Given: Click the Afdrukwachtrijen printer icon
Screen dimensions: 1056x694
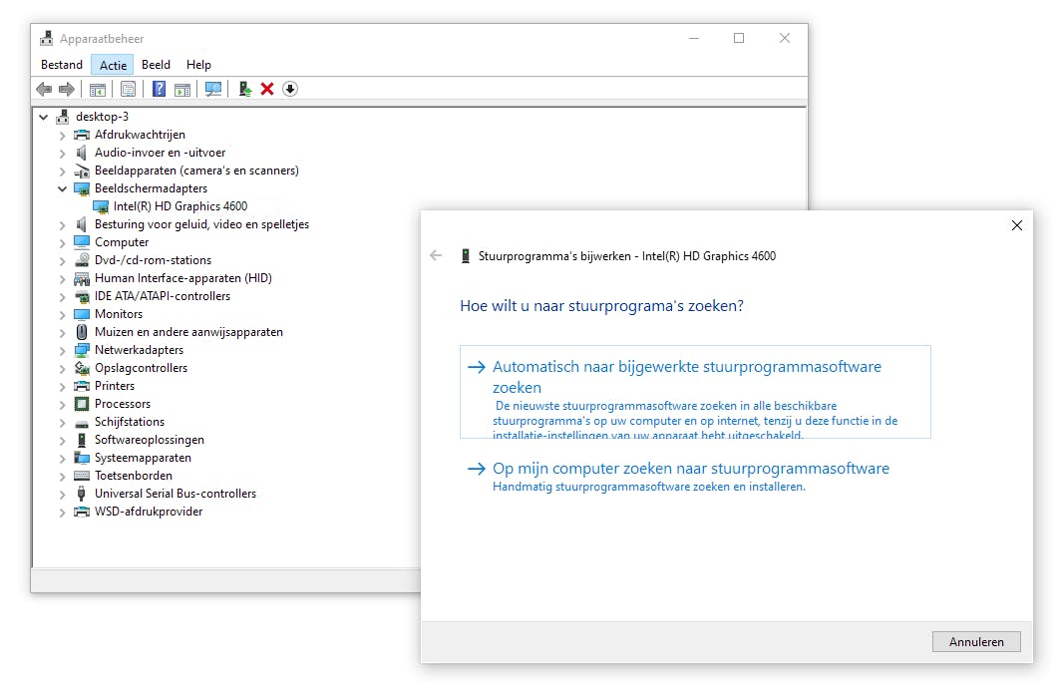Looking at the screenshot, I should [x=82, y=135].
